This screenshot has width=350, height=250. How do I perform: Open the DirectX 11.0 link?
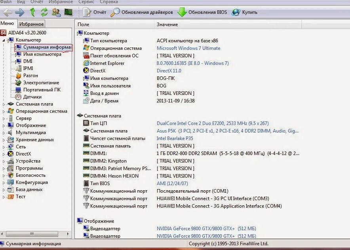tap(169, 71)
